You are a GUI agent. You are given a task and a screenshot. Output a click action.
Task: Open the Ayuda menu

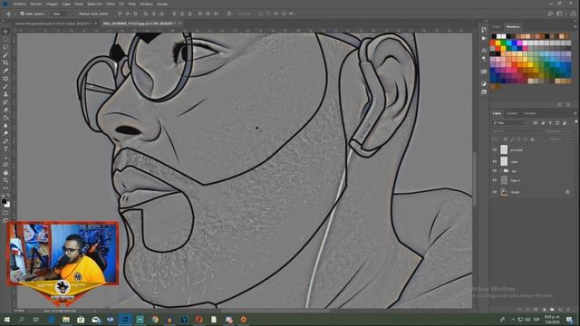coord(162,4)
